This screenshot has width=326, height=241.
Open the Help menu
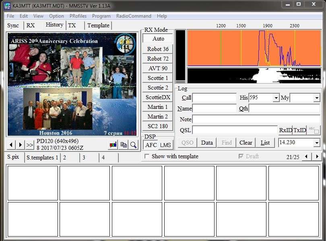(x=162, y=16)
